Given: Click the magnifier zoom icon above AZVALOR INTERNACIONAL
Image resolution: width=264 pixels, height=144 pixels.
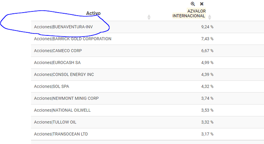Looking at the screenshot, I should pos(193,4).
